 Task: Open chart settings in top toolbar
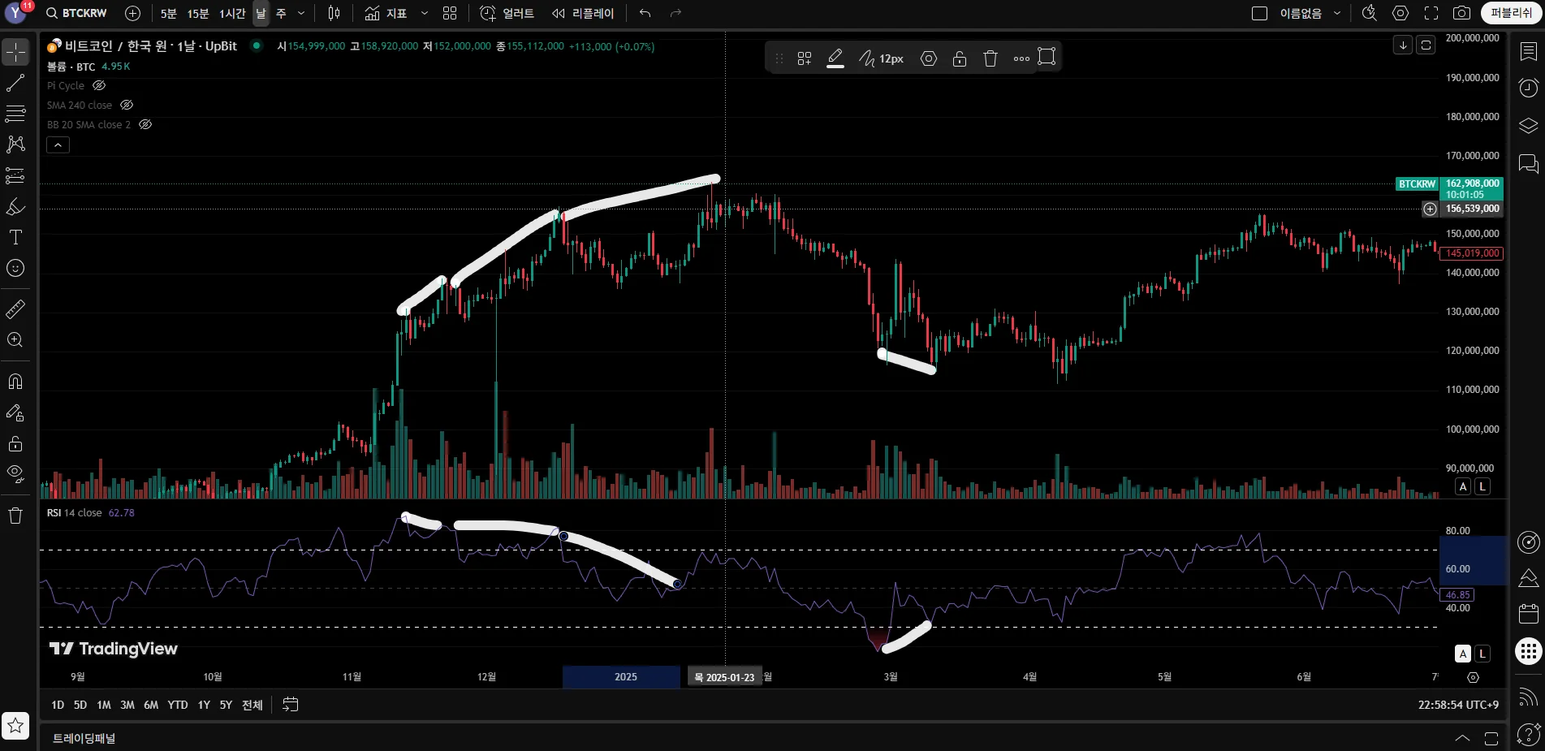pos(1400,13)
